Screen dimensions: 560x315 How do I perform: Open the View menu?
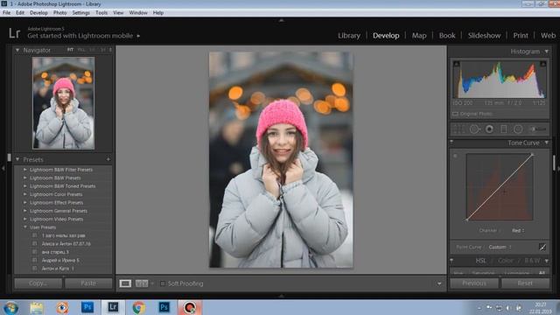tap(118, 13)
